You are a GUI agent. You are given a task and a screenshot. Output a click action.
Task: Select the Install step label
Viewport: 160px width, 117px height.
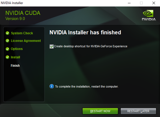coord(15,57)
